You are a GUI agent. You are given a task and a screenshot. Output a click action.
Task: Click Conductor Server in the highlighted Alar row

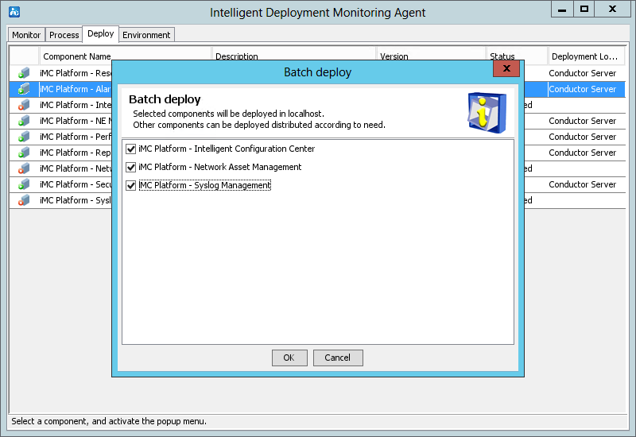tap(583, 89)
